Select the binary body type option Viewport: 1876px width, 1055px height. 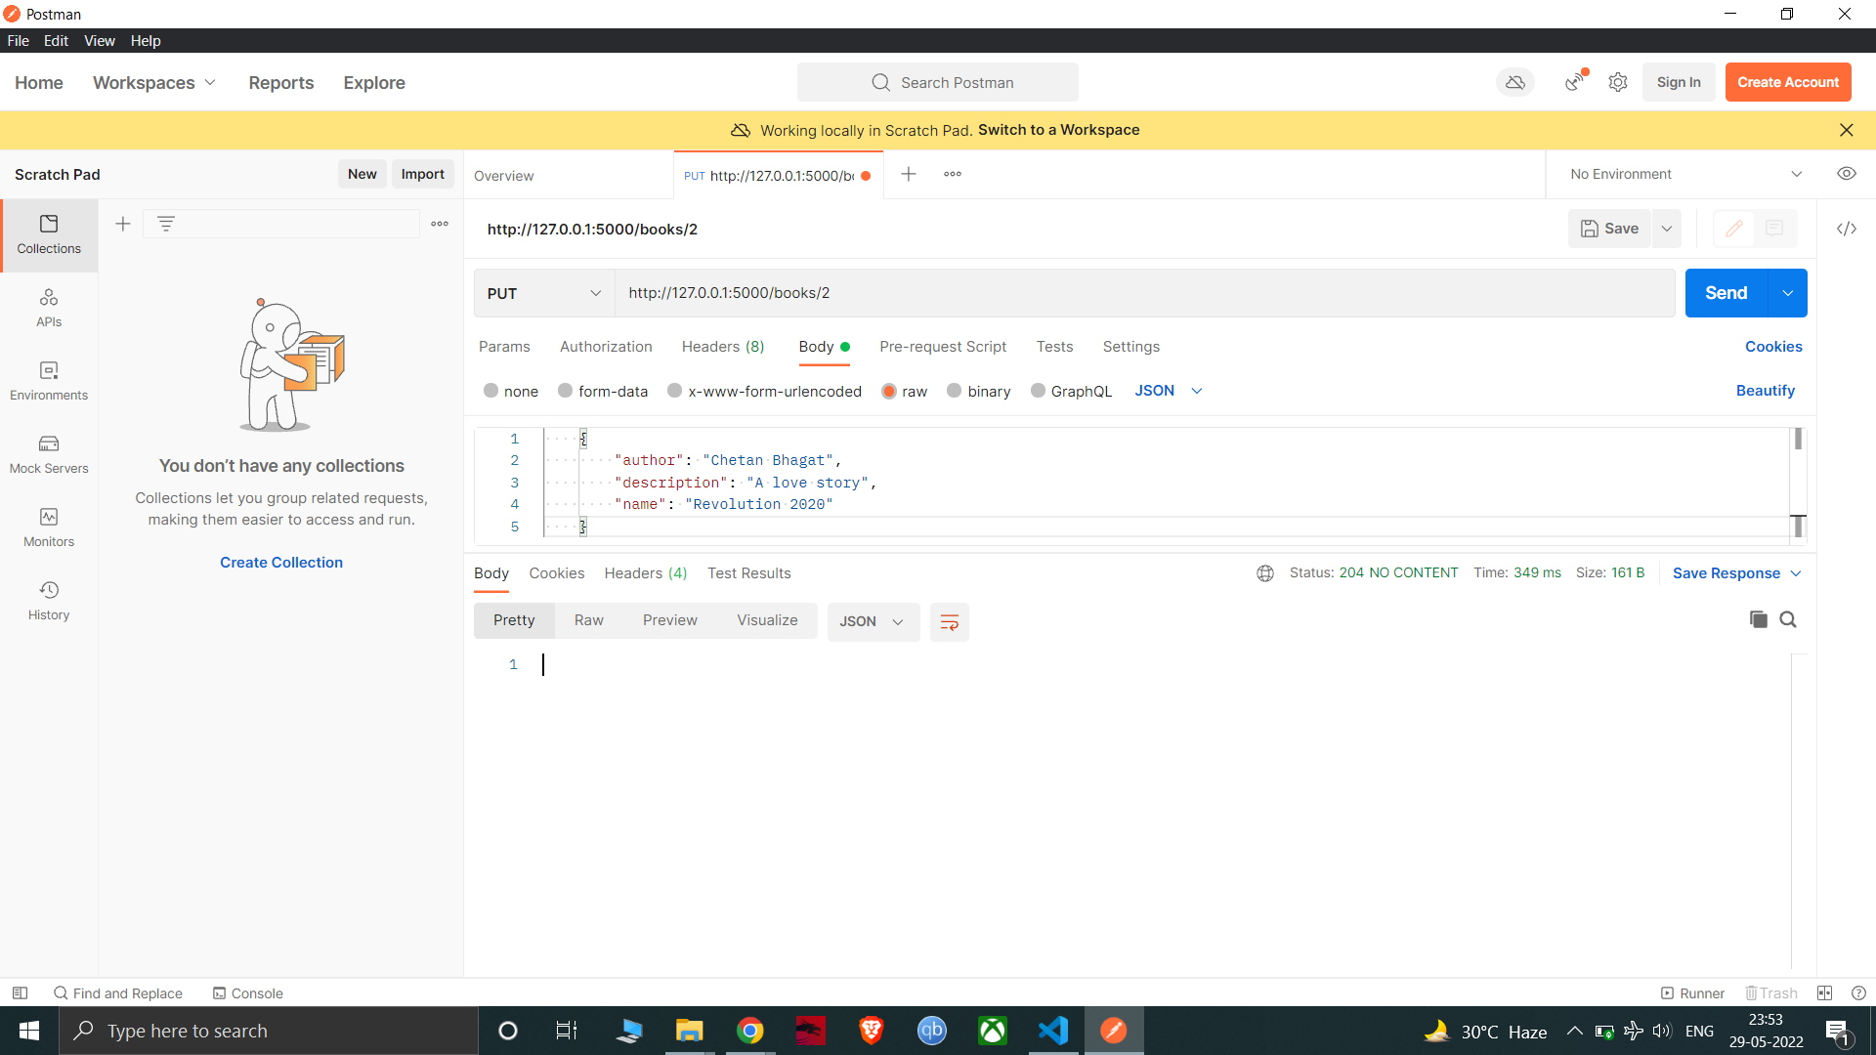pyautogui.click(x=955, y=391)
